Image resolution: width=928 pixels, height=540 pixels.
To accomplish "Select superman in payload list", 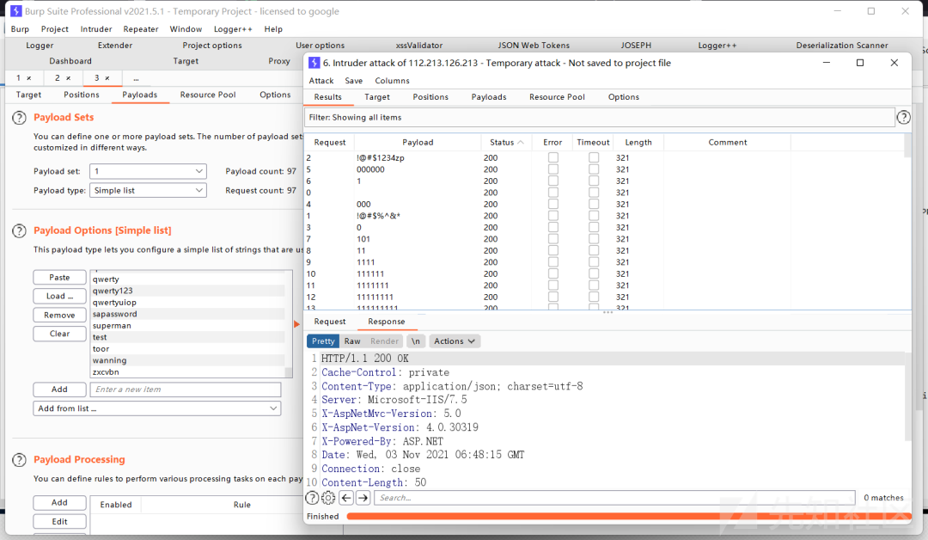I will coord(187,326).
